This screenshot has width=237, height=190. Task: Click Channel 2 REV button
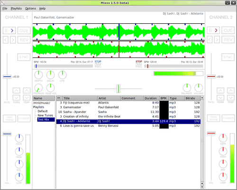[x=228, y=39]
